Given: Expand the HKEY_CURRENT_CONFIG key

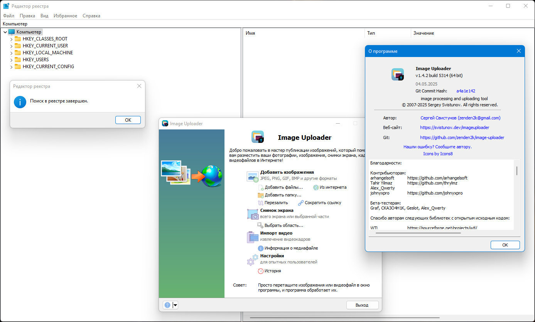Looking at the screenshot, I should pos(11,67).
